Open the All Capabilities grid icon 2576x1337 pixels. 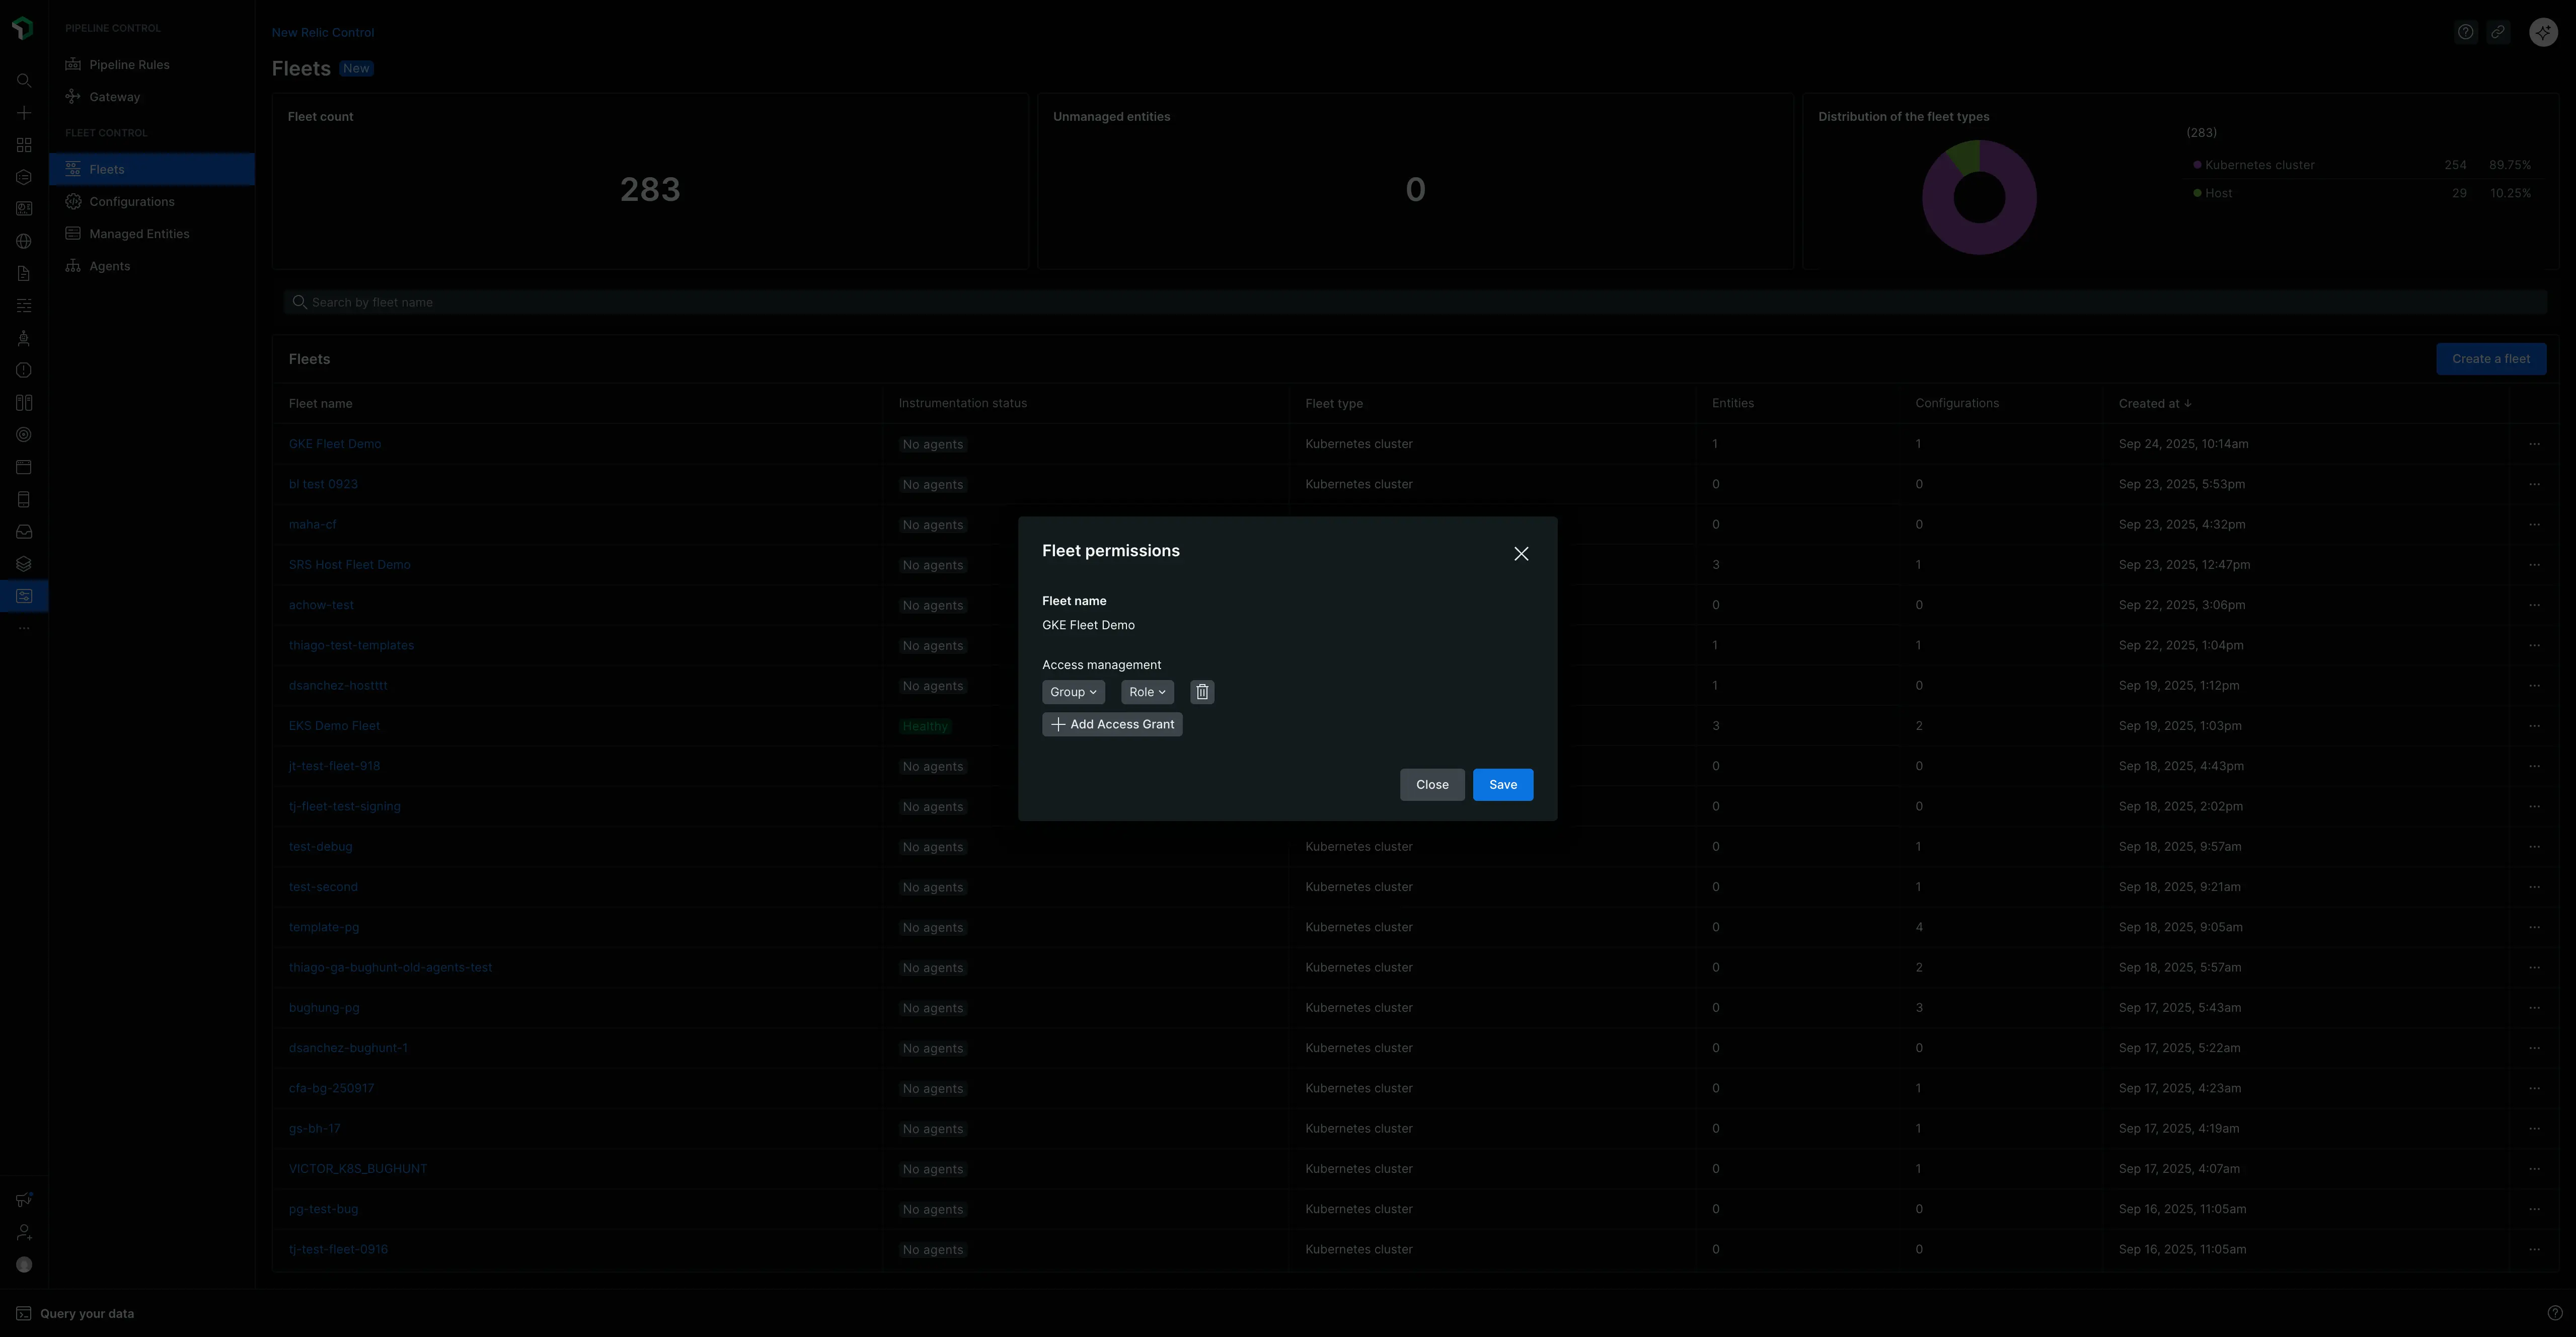click(24, 144)
